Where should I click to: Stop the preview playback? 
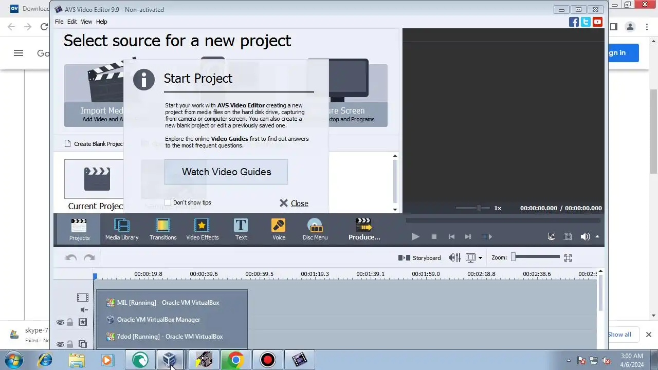pyautogui.click(x=434, y=236)
